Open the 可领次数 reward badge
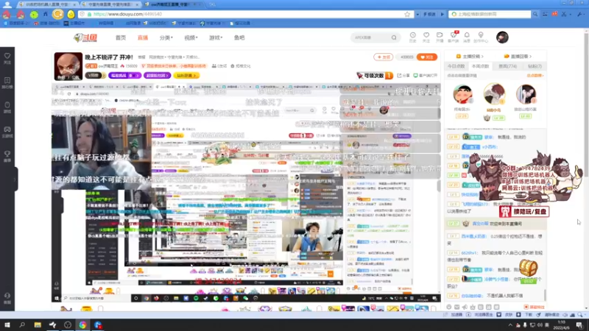The width and height of the screenshot is (589, 331). click(x=374, y=76)
